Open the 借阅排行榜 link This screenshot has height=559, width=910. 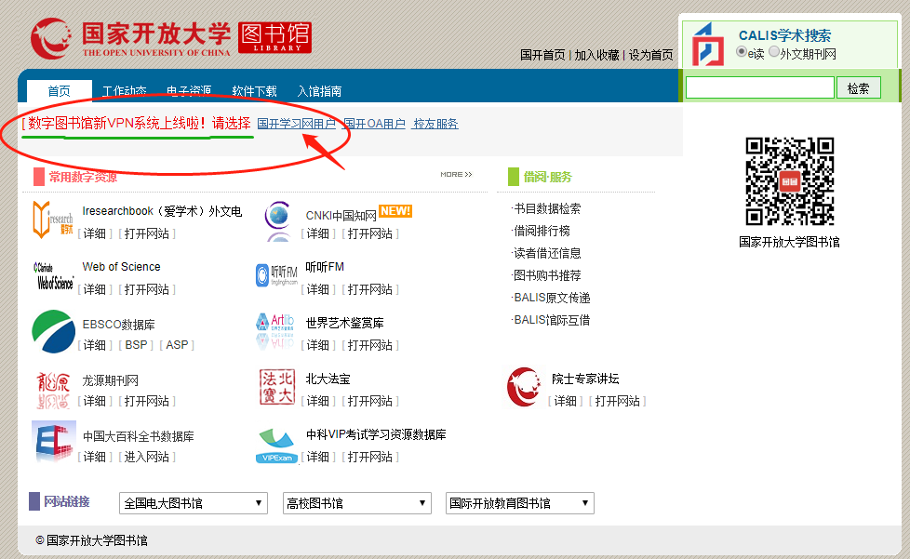pos(542,231)
